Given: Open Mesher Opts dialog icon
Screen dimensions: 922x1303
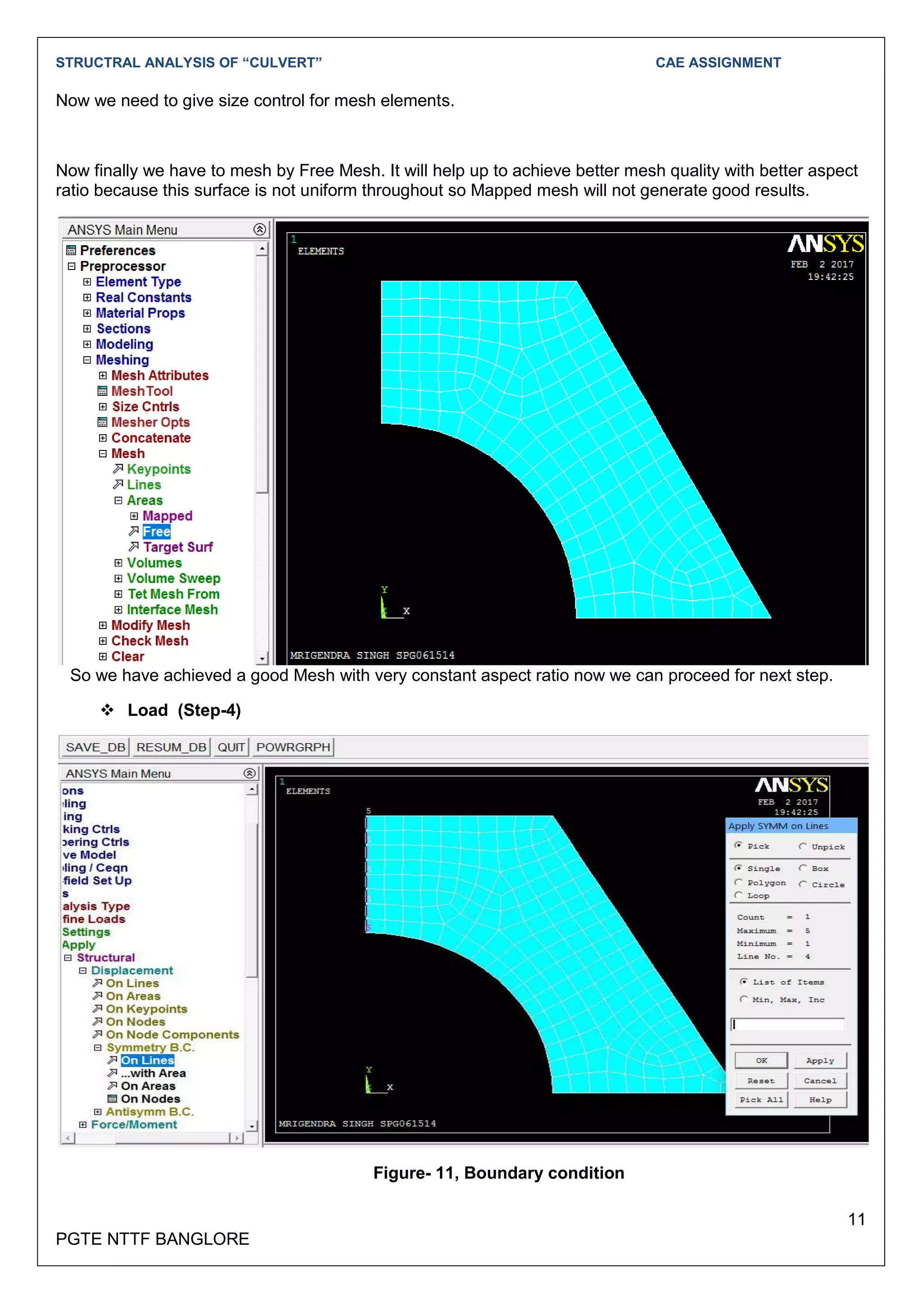Looking at the screenshot, I should (x=102, y=422).
